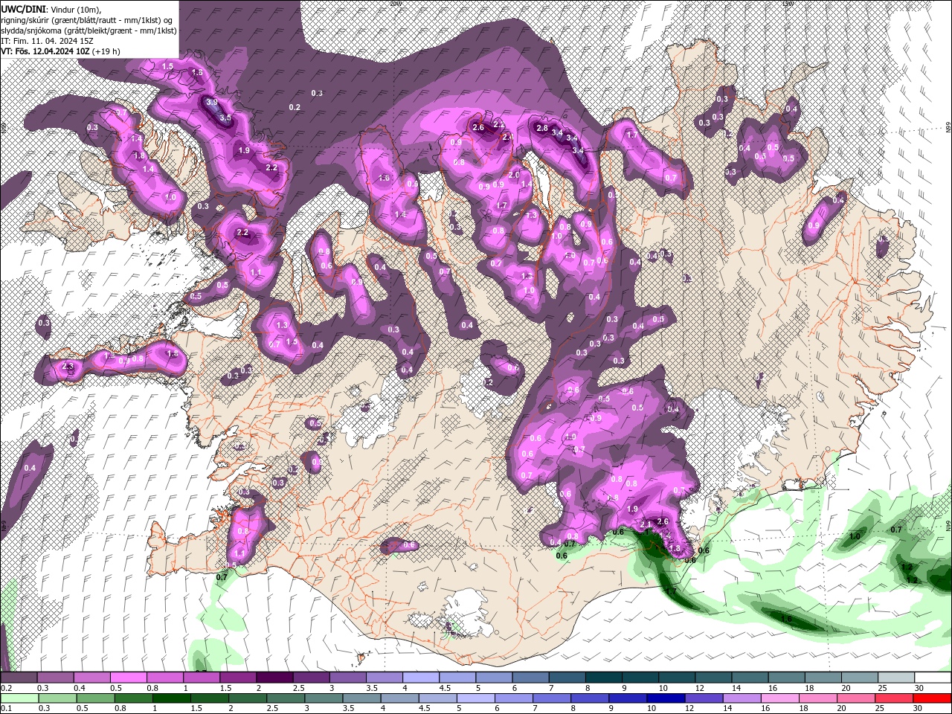Lower legend swatch between 20 and 25
The height and width of the screenshot is (714, 952).
point(856,698)
